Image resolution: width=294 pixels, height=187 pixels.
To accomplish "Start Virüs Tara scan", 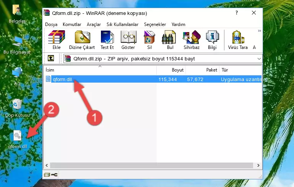I will pyautogui.click(x=238, y=40).
